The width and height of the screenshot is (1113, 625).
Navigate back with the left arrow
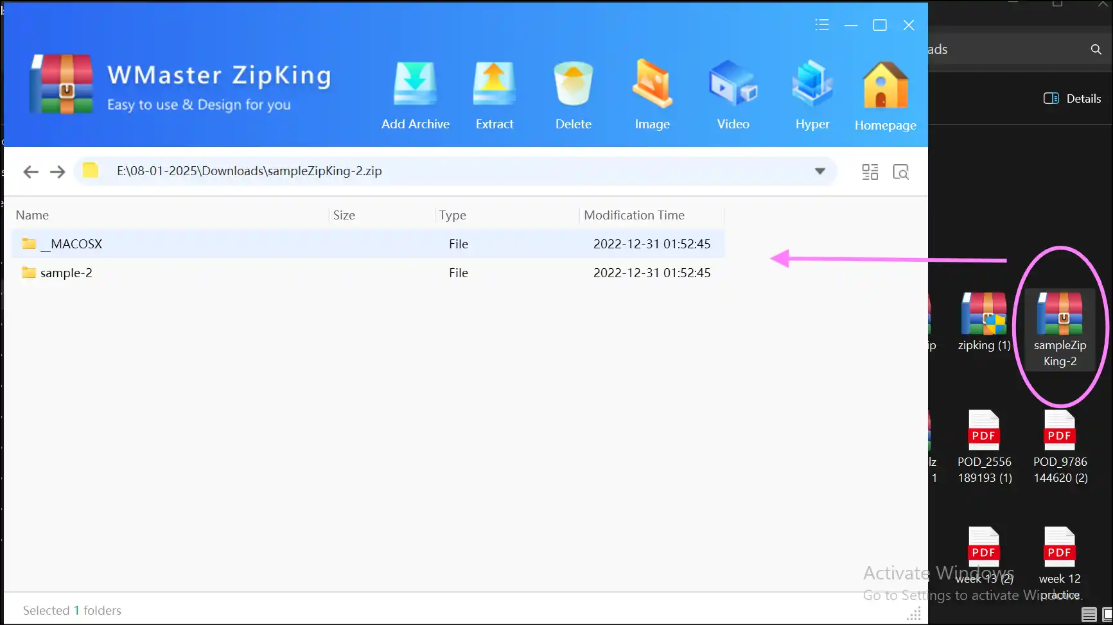pyautogui.click(x=31, y=171)
